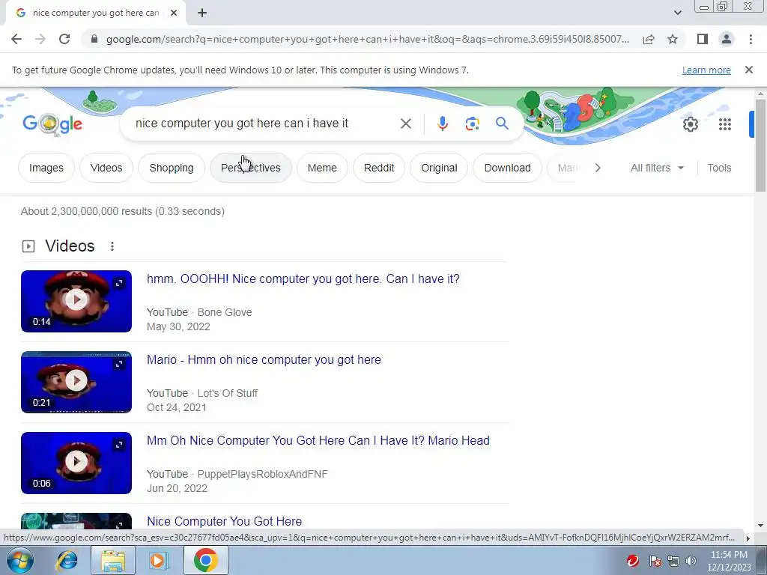Reload the page with the refresh icon

coord(64,39)
